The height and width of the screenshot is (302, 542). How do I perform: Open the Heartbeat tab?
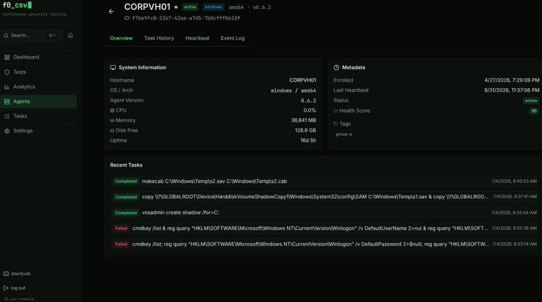197,38
